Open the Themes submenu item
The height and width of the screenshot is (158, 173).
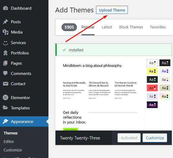coord(11,133)
